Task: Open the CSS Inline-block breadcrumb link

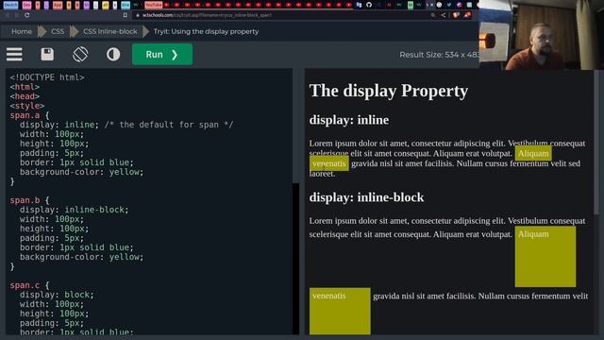Action: [x=110, y=31]
